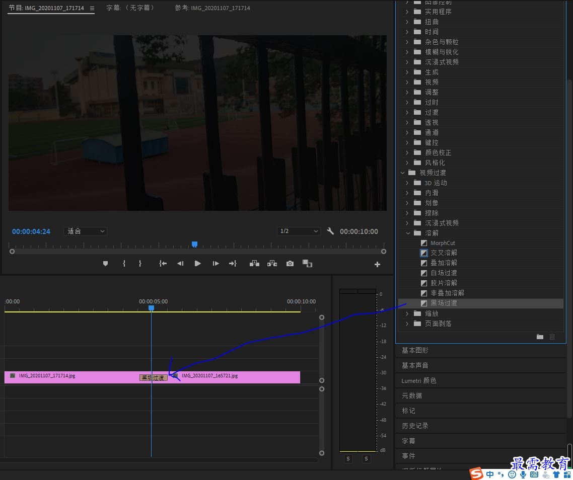Select the 黑场过渡 transition on the clip

click(x=154, y=377)
